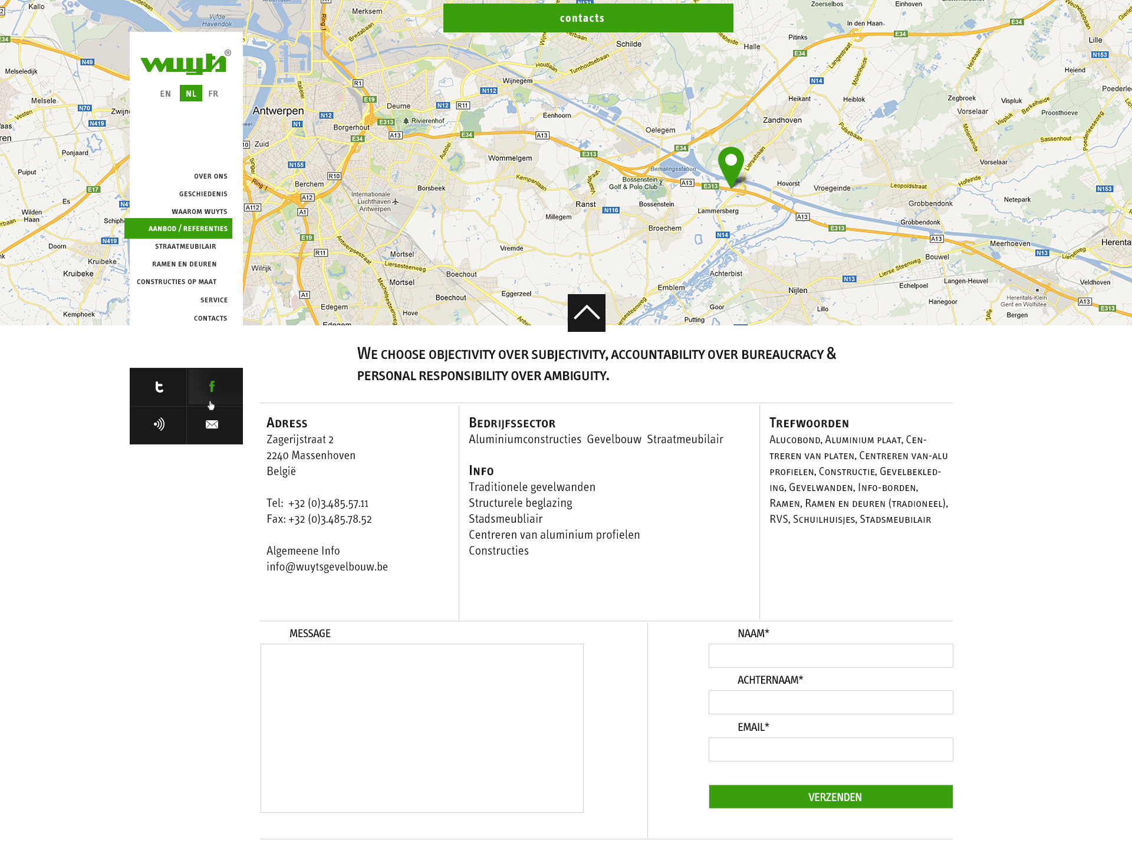
Task: Go to Straatmeubilair submenu
Action: tap(185, 246)
